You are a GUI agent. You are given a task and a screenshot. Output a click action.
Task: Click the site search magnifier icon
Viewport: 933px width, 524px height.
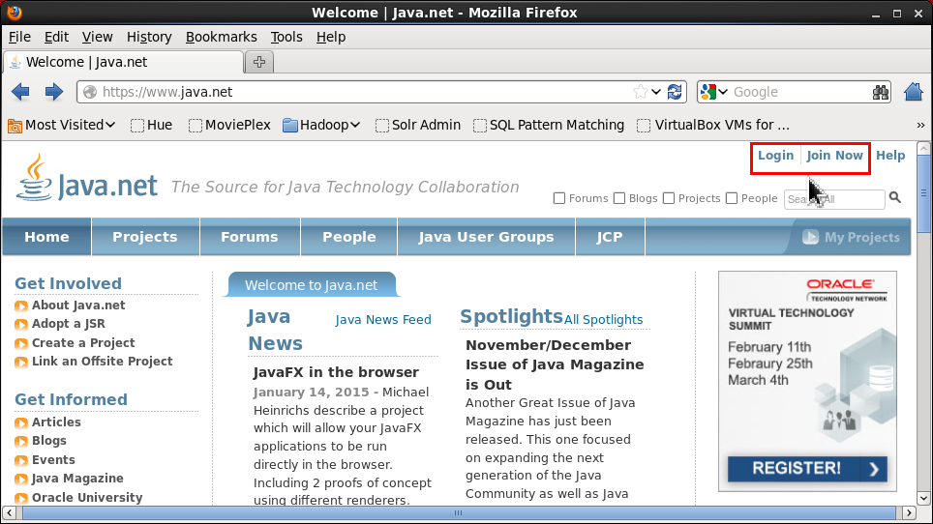[x=895, y=197]
